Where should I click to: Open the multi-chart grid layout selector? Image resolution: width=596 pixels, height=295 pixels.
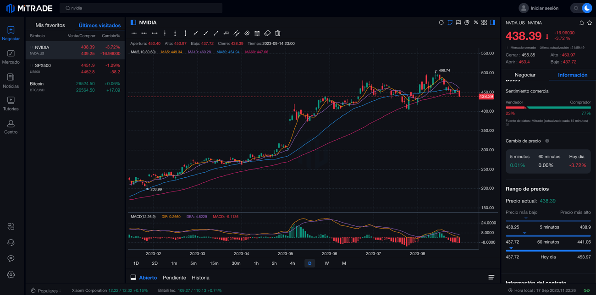point(484,22)
